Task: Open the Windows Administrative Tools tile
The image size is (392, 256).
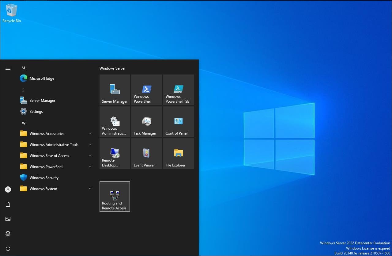Action: coord(115,122)
